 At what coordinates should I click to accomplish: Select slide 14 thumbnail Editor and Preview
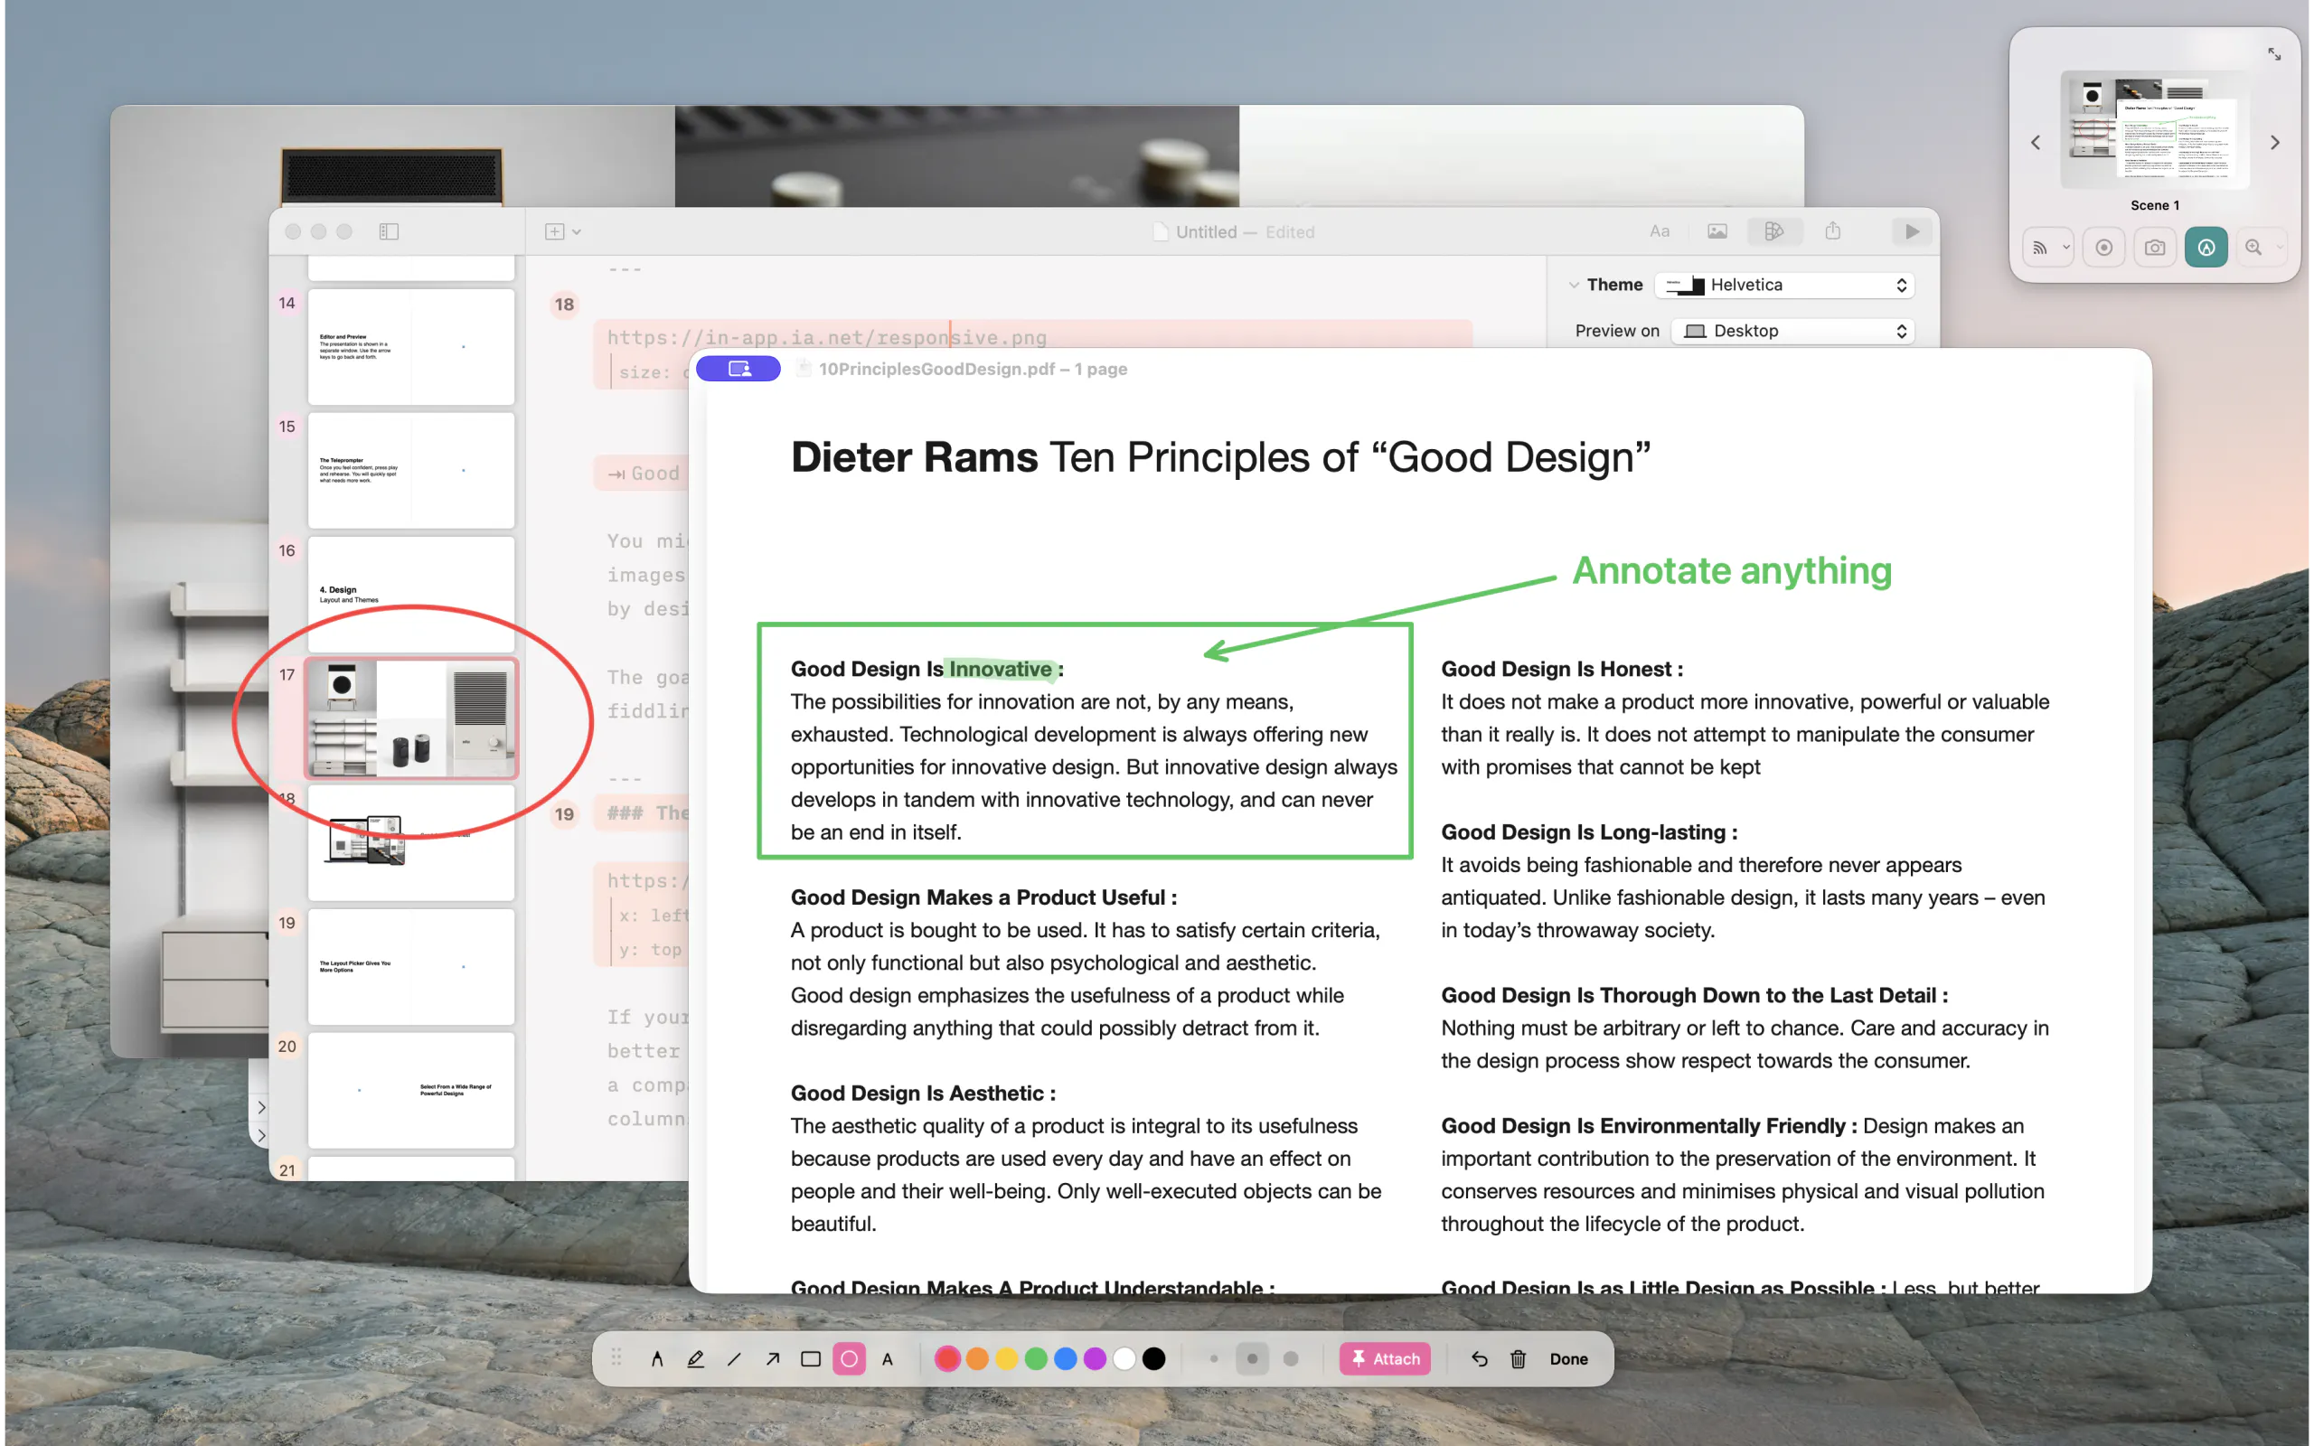pos(411,347)
